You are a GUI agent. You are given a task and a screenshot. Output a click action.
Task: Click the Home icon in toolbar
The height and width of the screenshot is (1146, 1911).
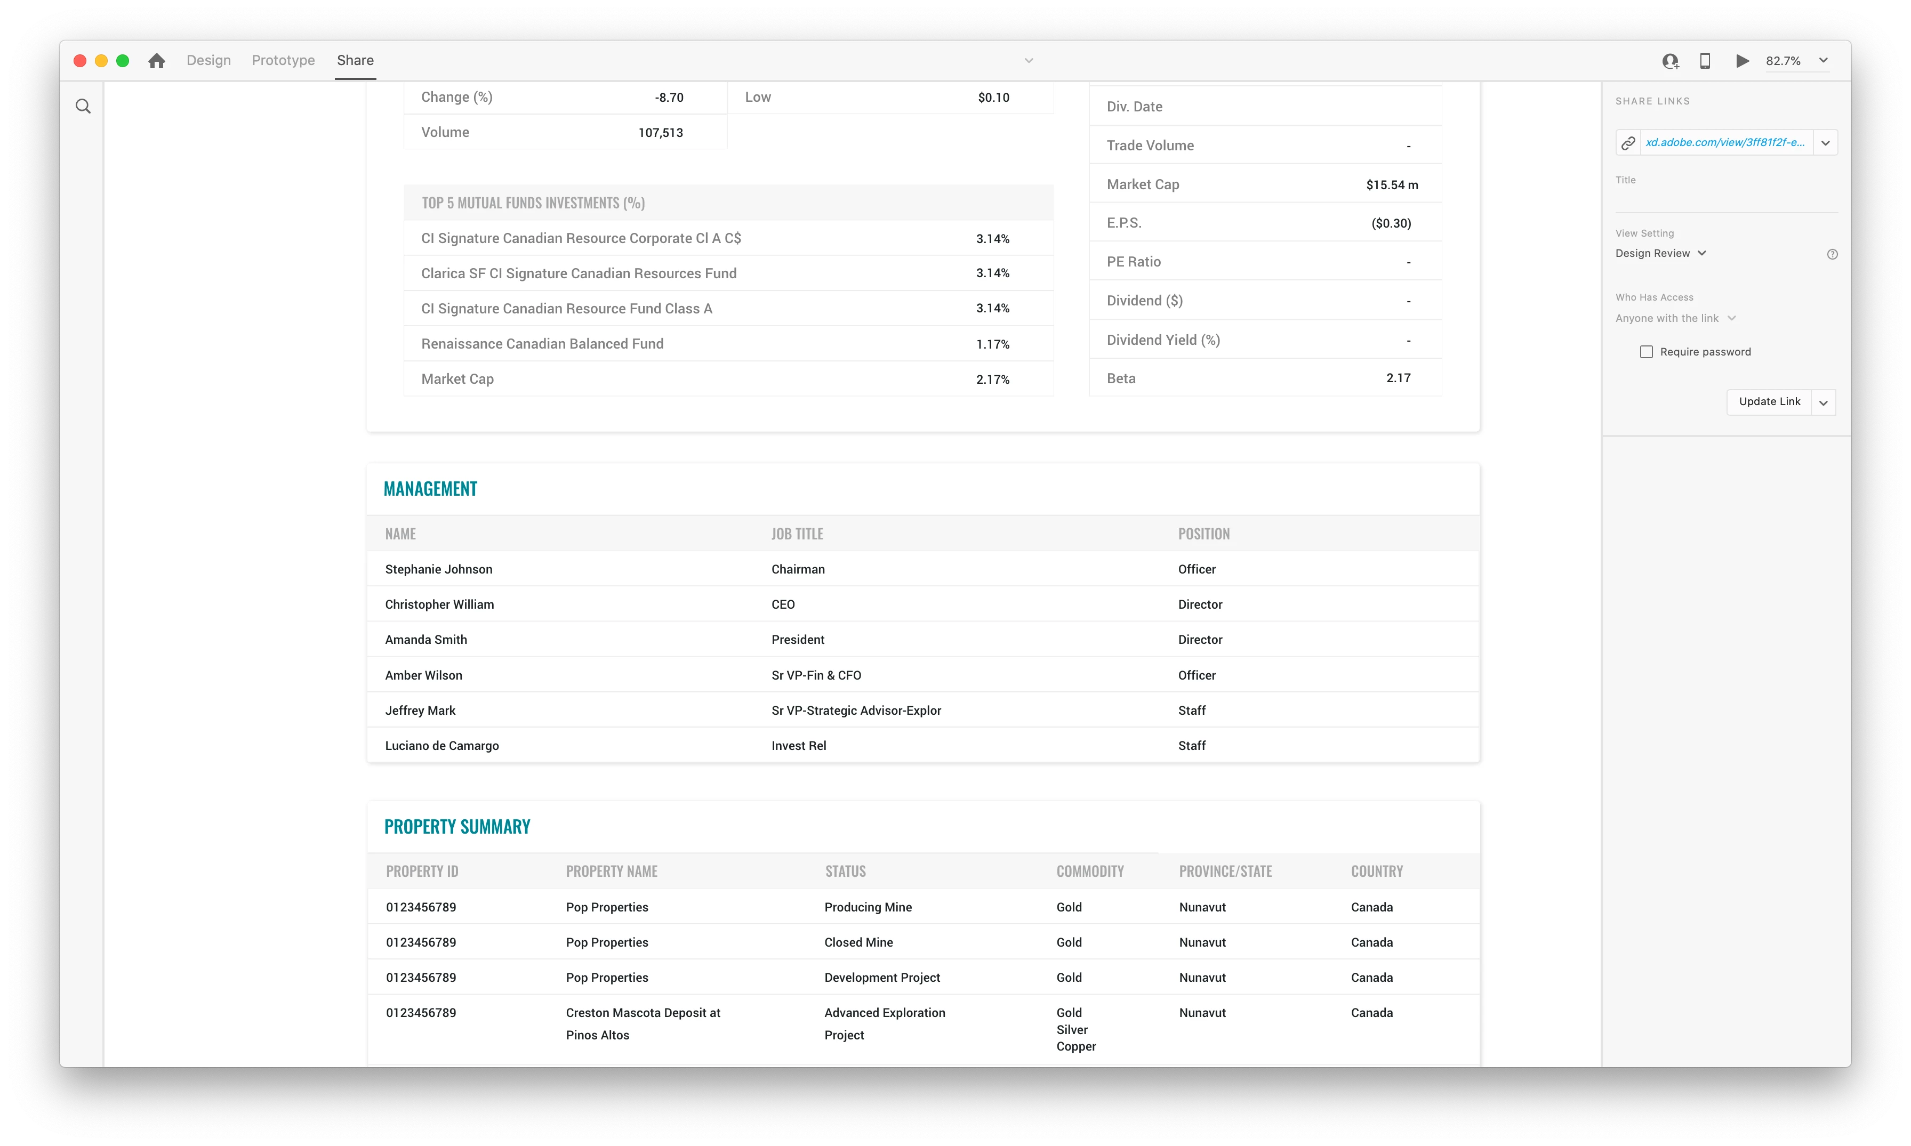(157, 60)
